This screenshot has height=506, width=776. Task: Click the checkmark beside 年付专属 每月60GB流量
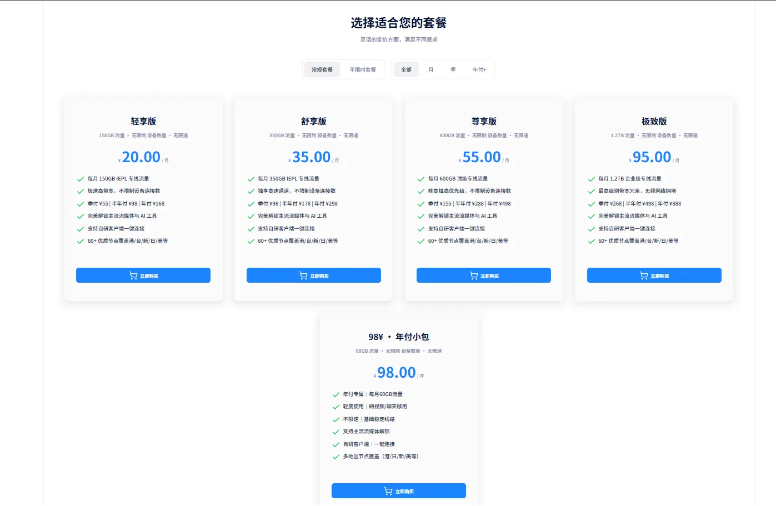pyautogui.click(x=336, y=394)
